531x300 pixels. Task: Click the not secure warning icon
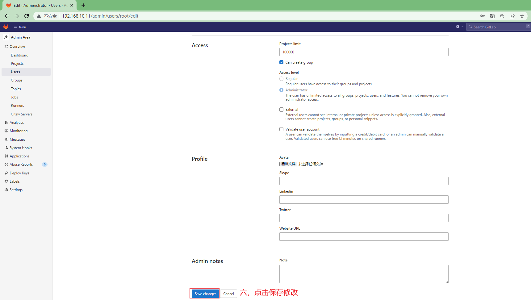pyautogui.click(x=39, y=16)
